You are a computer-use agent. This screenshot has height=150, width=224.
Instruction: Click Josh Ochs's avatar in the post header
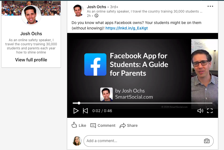coord(78,10)
